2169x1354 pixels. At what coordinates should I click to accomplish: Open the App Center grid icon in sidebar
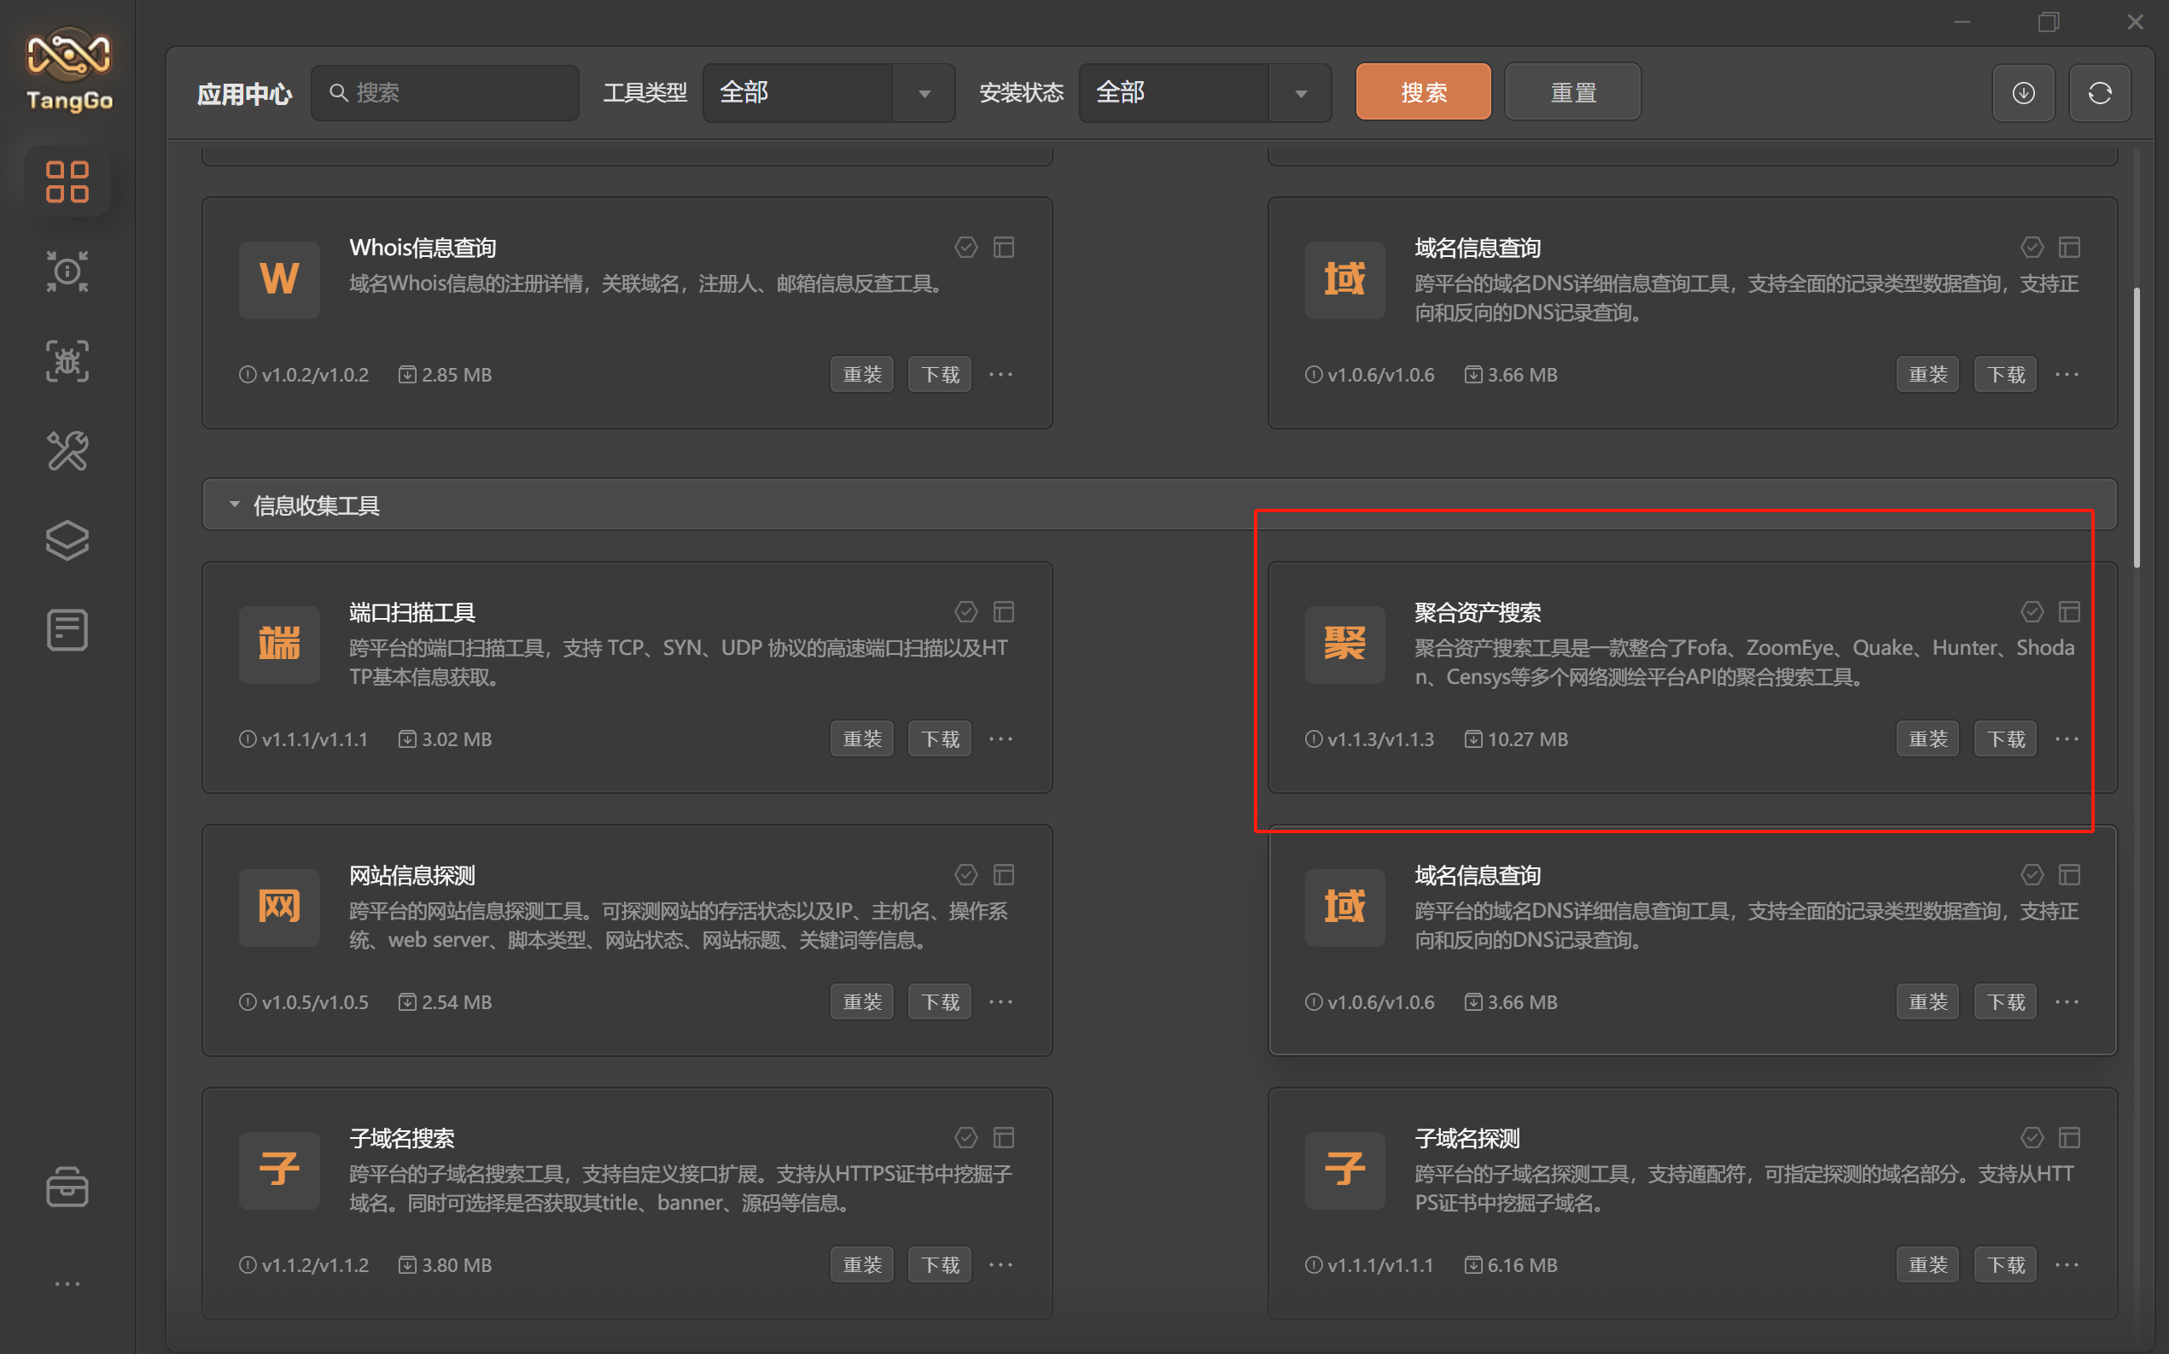[x=67, y=182]
